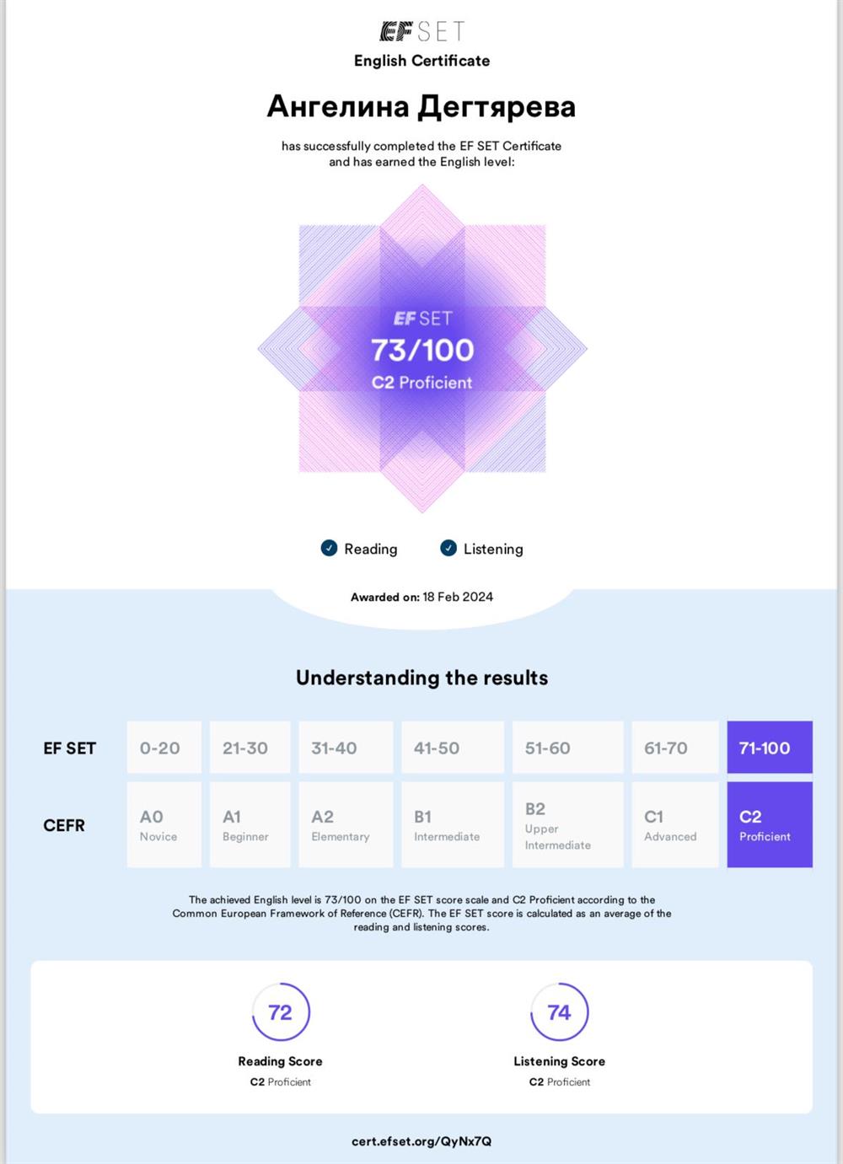
Task: Click the Reading Score circle showing 72
Action: pos(281,1011)
